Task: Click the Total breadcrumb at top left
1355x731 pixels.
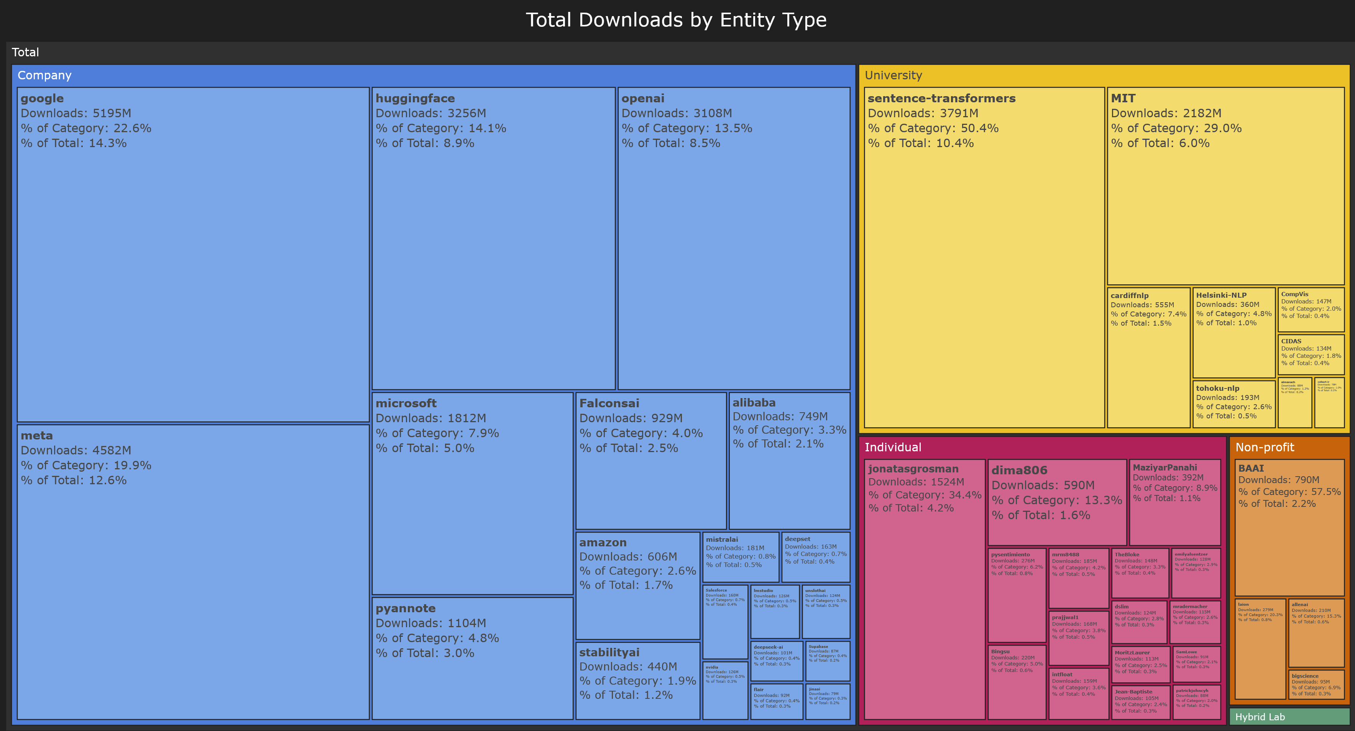Action: pyautogui.click(x=25, y=52)
